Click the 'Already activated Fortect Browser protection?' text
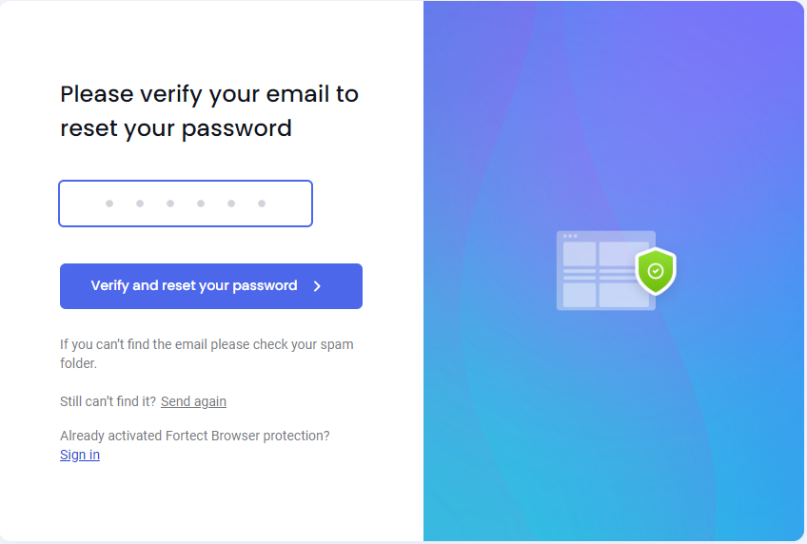The height and width of the screenshot is (544, 807). (x=194, y=436)
